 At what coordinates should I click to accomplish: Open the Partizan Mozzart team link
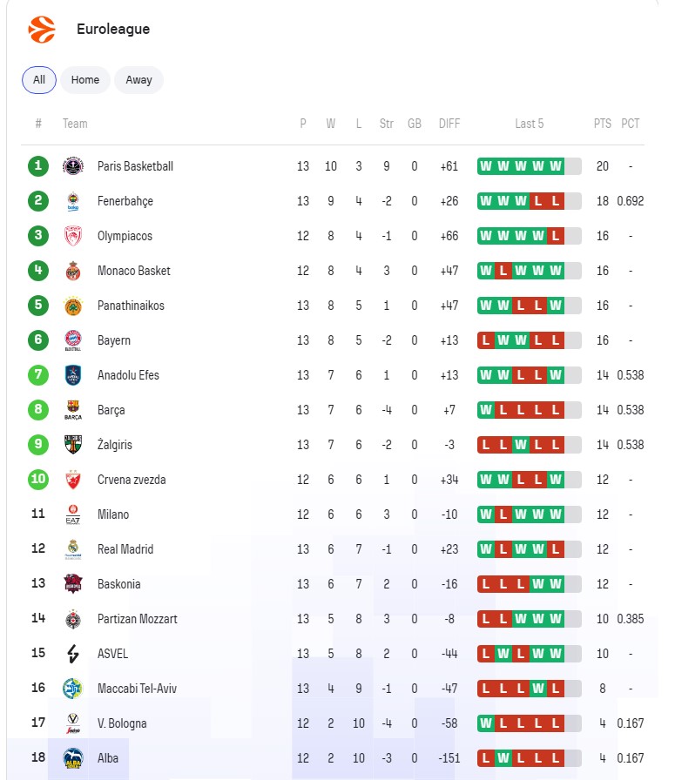137,619
